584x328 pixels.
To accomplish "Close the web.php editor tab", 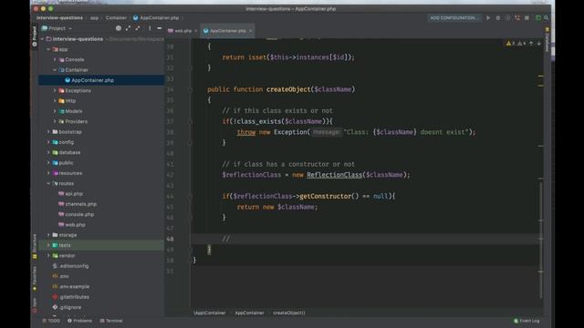I will tap(195, 31).
